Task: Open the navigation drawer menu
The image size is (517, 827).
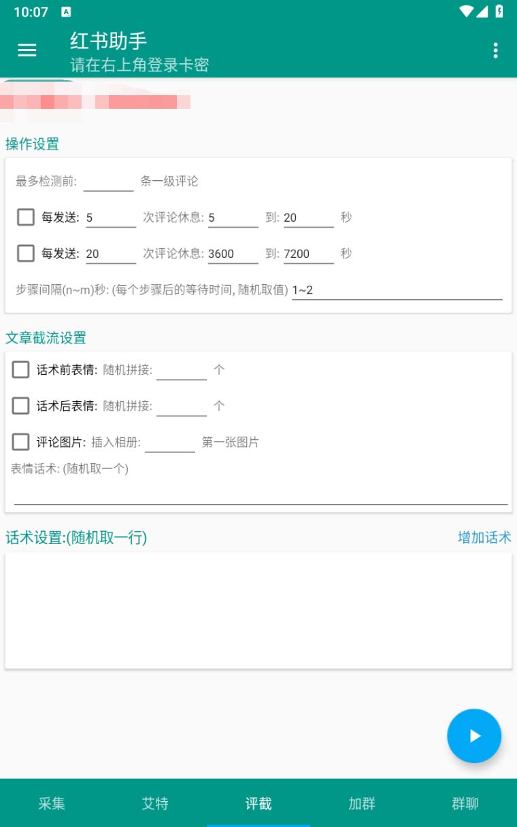Action: 27,50
